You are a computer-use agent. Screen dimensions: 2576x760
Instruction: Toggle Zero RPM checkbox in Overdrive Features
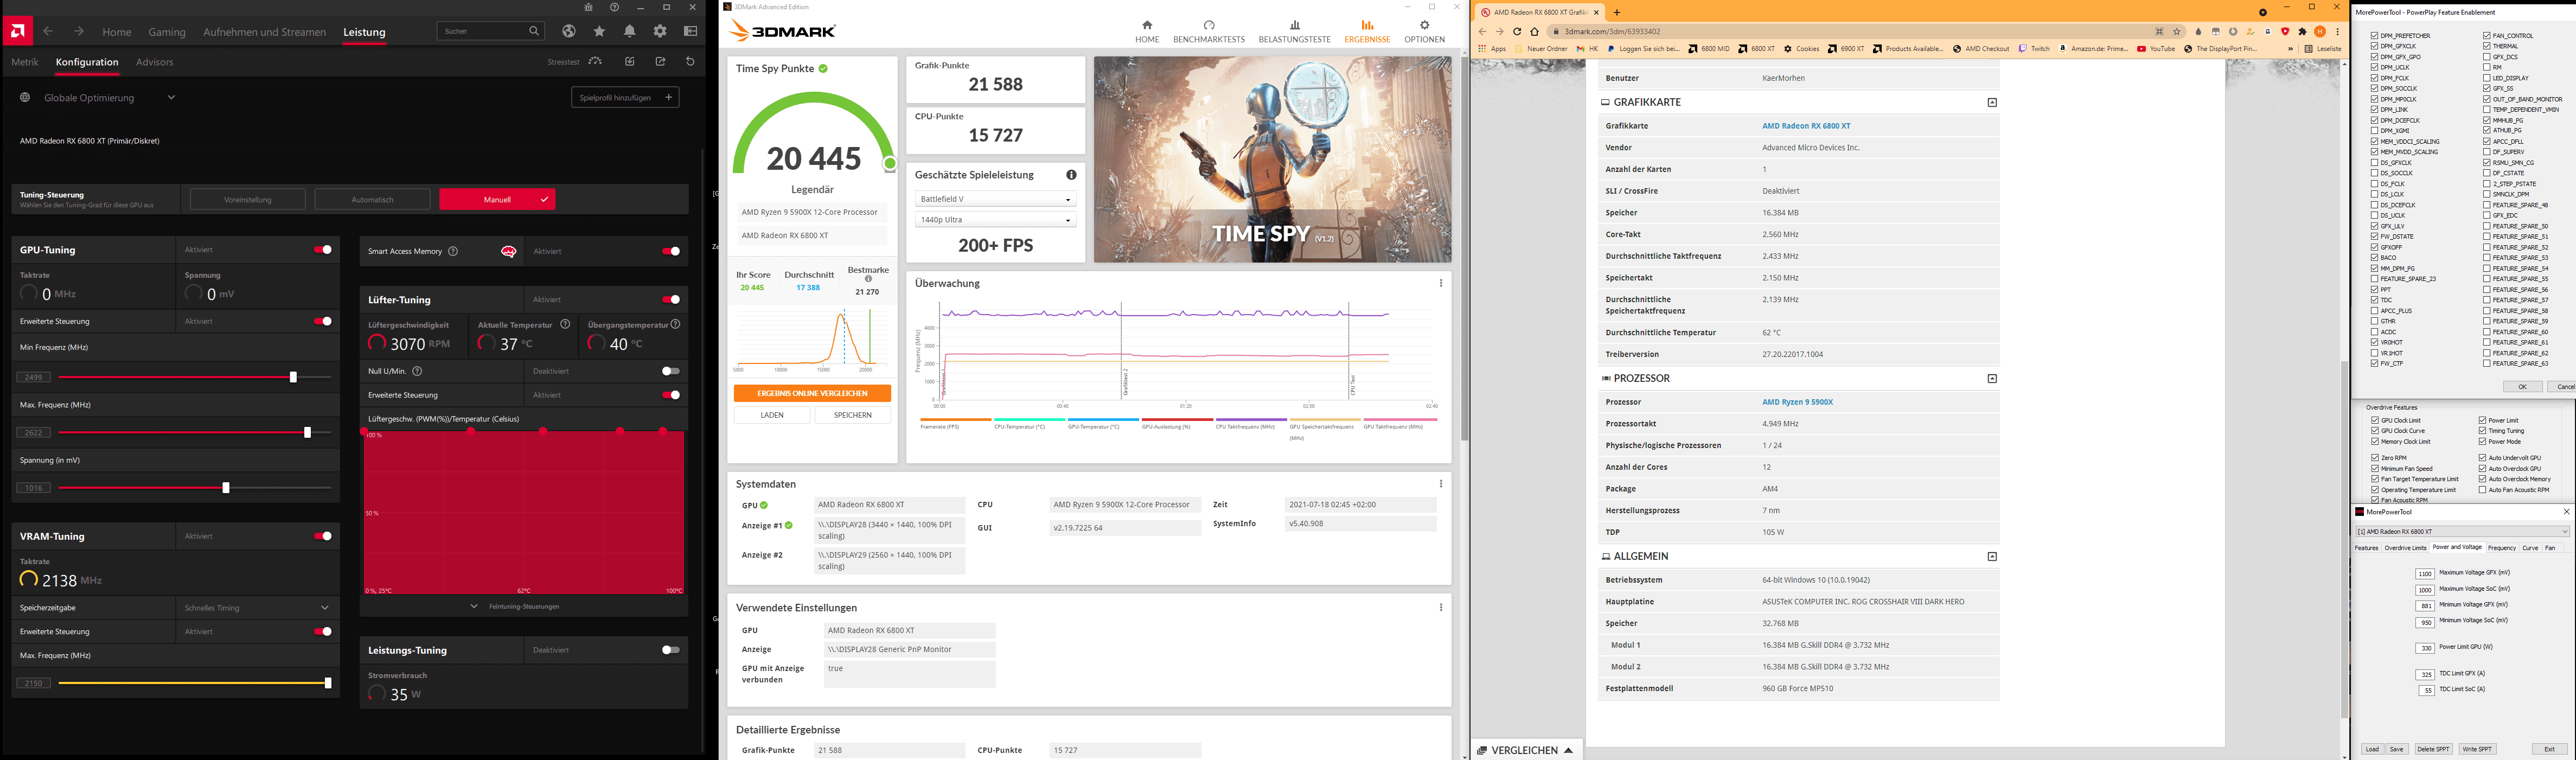(x=2375, y=458)
